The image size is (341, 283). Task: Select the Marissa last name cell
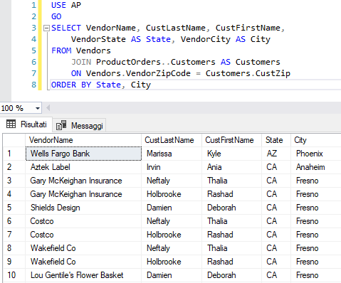click(x=172, y=154)
